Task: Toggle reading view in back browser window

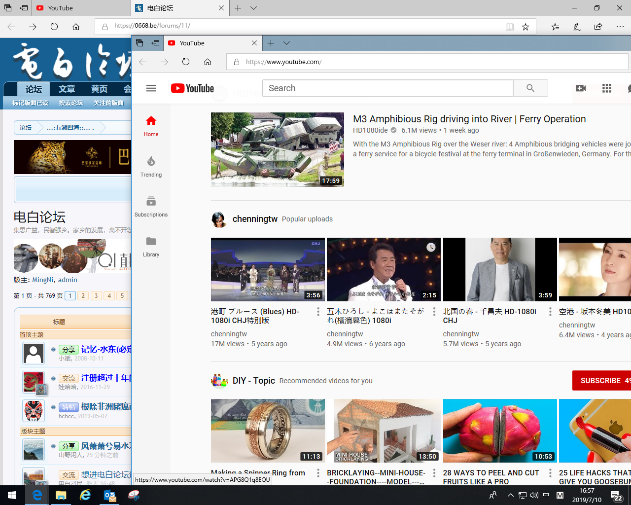Action: tap(510, 27)
